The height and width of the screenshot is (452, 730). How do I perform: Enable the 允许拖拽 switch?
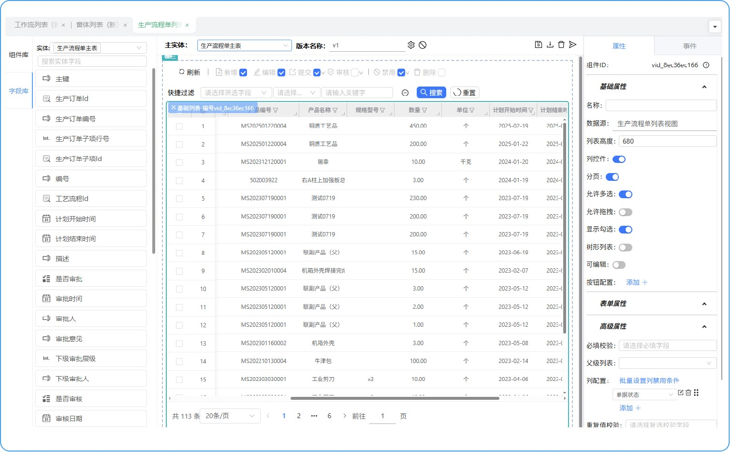(626, 212)
